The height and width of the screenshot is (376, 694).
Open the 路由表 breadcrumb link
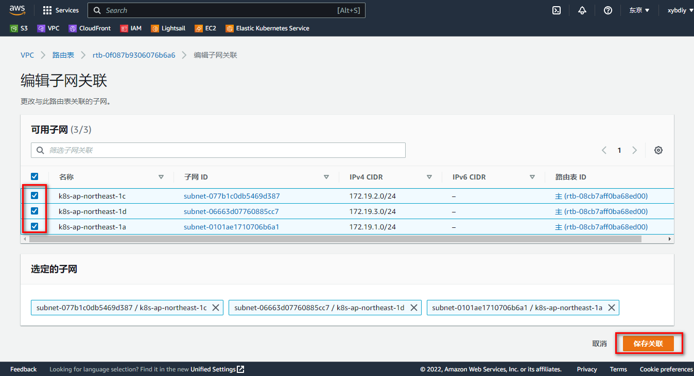pyautogui.click(x=63, y=55)
